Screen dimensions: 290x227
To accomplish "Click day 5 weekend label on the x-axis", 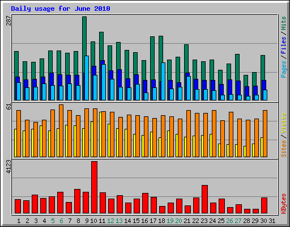I will pos(53,221).
